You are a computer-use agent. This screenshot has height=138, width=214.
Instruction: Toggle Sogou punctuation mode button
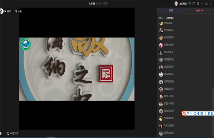click(191, 114)
